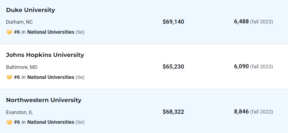Click the Johns Hopkins ranking badge icon
Viewport: 288px width, 133px height.
(9, 77)
